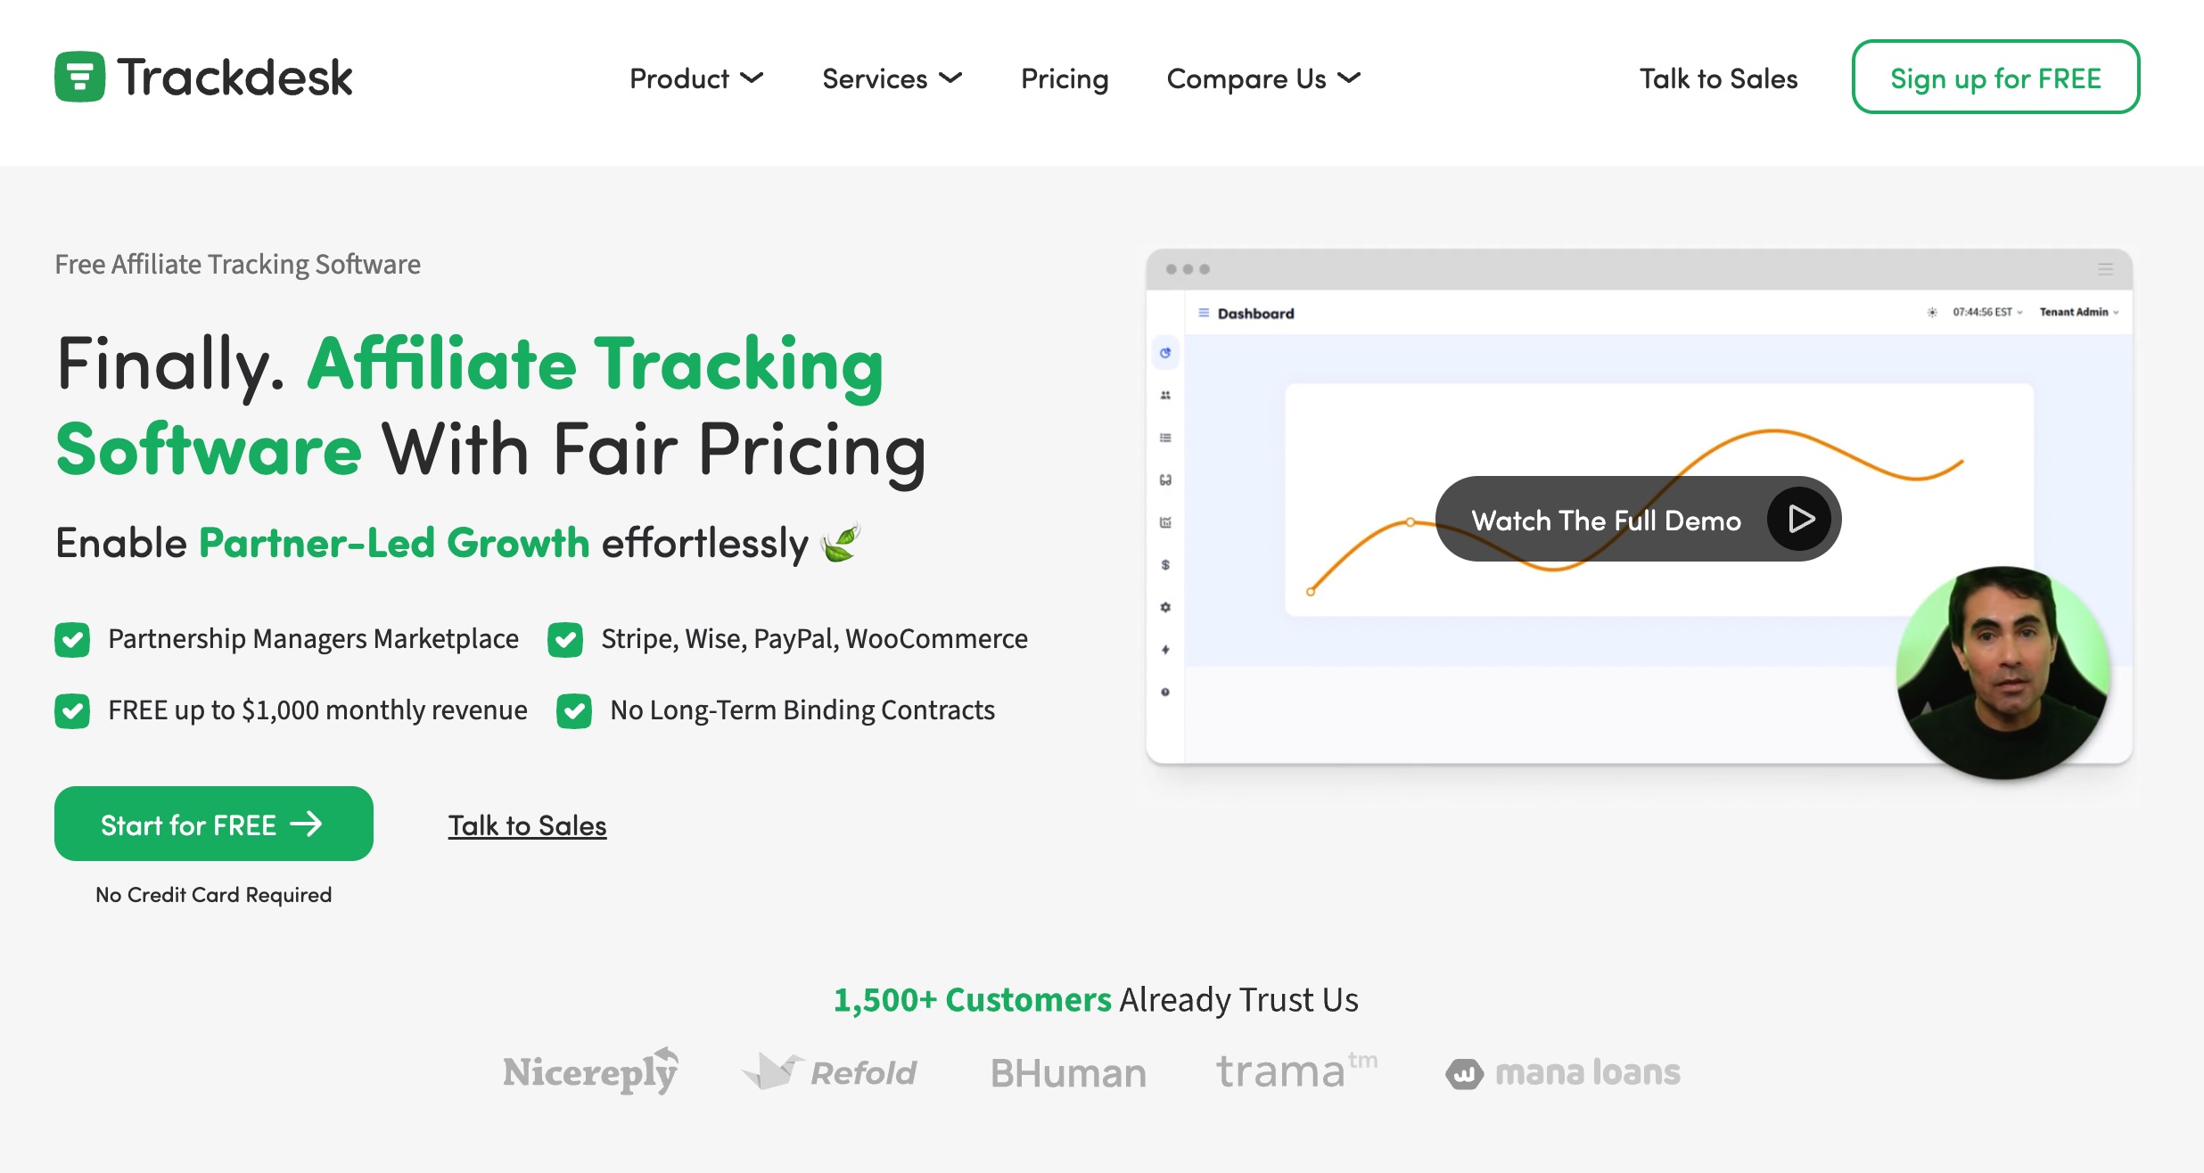
Task: Click the lightning bolt icon in sidebar
Action: click(x=1165, y=650)
